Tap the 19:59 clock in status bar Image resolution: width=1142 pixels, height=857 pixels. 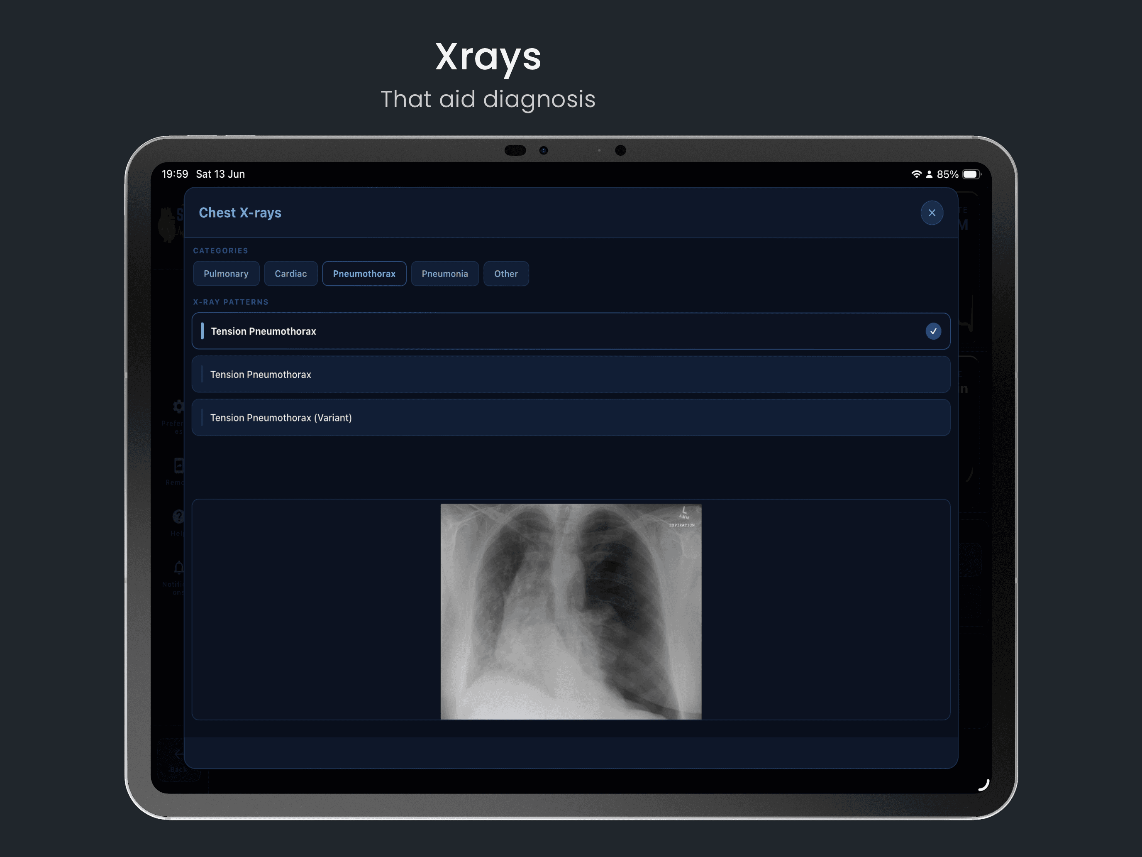pyautogui.click(x=175, y=174)
